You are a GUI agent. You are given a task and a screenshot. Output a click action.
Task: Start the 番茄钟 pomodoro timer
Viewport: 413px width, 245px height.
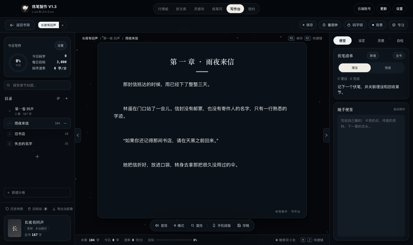click(x=330, y=25)
